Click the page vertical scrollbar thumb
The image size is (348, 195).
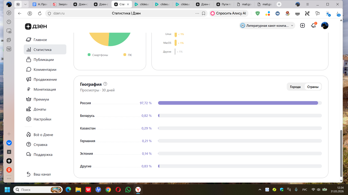pyautogui.click(x=341, y=153)
